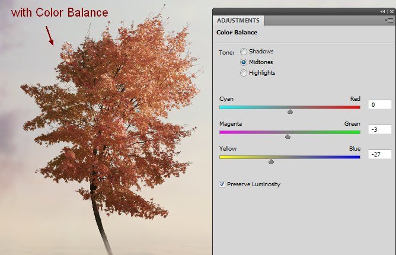The height and width of the screenshot is (255, 396).
Task: Click the Magenta–Green slider handle
Action: (x=288, y=136)
